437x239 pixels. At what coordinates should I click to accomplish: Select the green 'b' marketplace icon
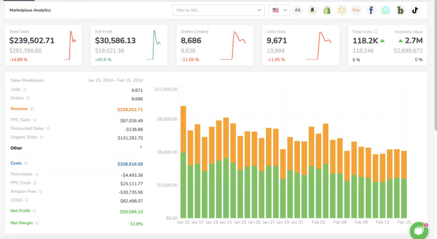pos(400,10)
